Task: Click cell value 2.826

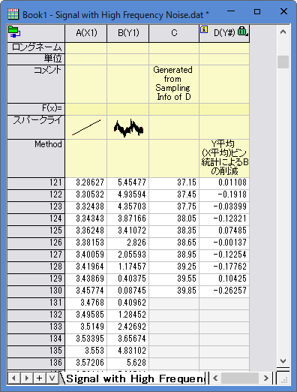Action: point(128,243)
